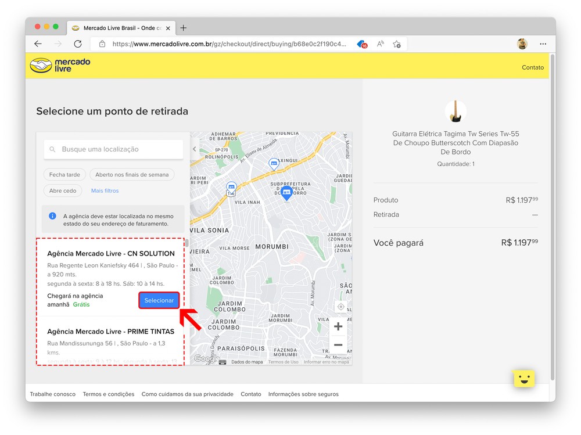Click the large blue agency map pin
Viewport: 581px width, 435px height.
(x=286, y=193)
